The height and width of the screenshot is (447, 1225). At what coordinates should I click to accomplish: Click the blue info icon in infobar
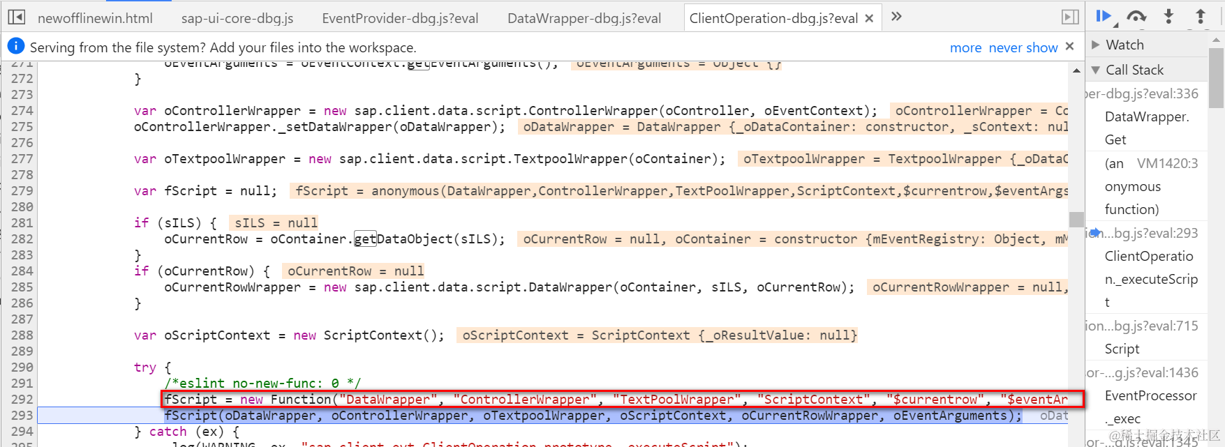click(15, 47)
